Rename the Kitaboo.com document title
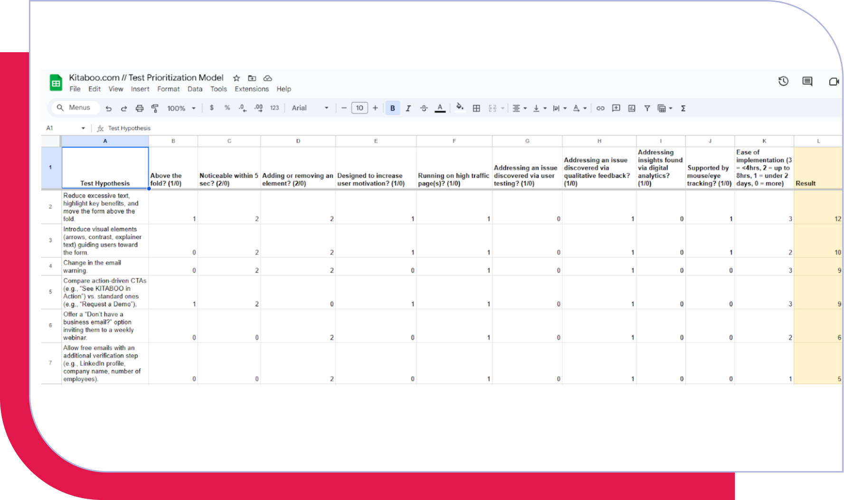 click(146, 77)
